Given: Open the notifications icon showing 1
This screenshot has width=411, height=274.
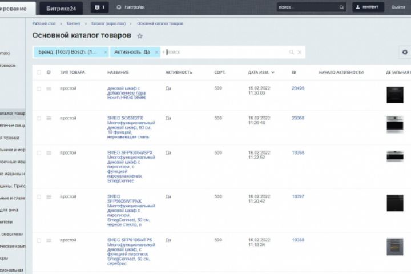Looking at the screenshot, I should (x=99, y=7).
